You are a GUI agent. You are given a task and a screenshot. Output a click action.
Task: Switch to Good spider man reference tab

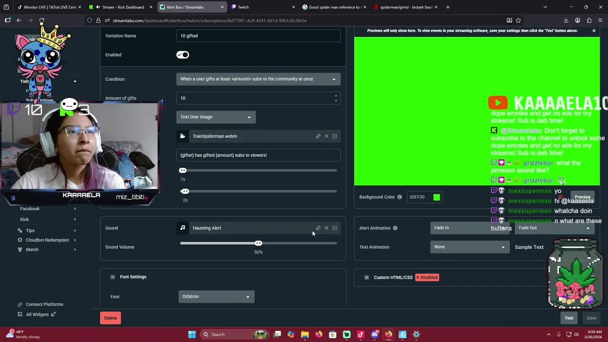[334, 7]
